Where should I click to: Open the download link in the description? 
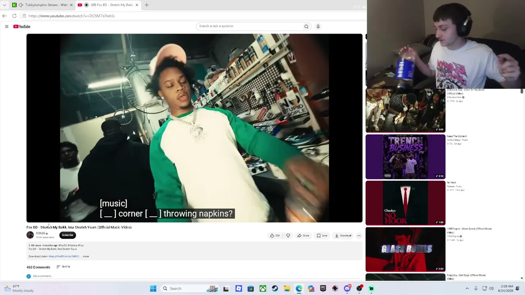click(x=64, y=256)
